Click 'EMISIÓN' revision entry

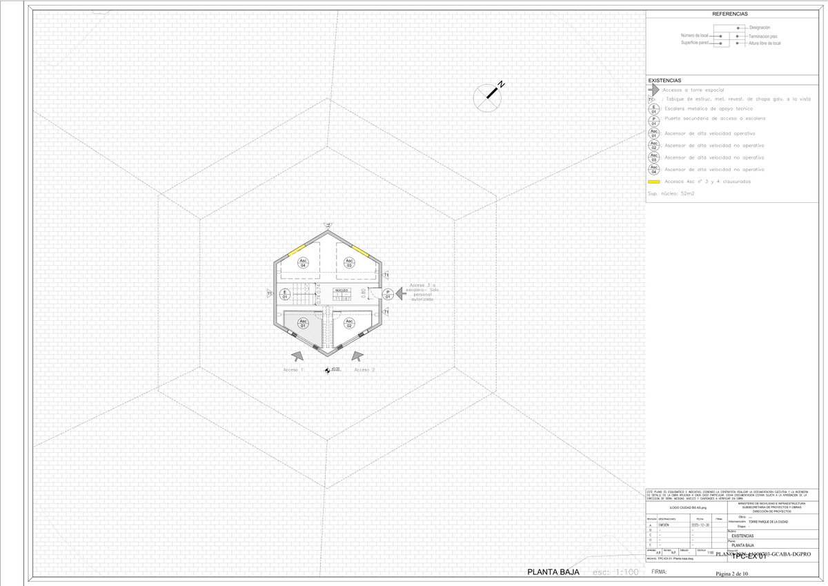coord(664,525)
